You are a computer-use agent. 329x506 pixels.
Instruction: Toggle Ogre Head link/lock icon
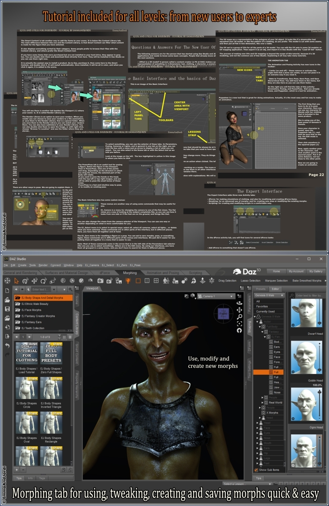tap(314, 459)
